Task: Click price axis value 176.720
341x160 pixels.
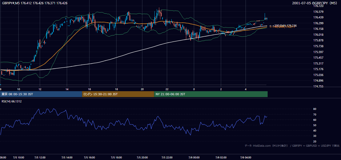Action: click(319, 6)
